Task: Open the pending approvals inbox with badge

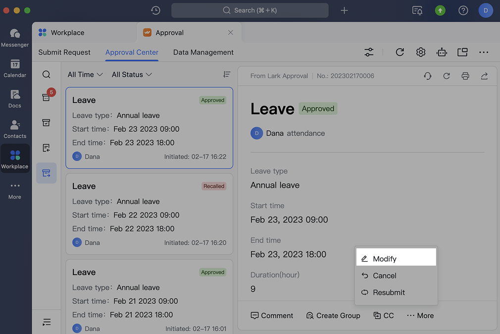Action: [46, 97]
